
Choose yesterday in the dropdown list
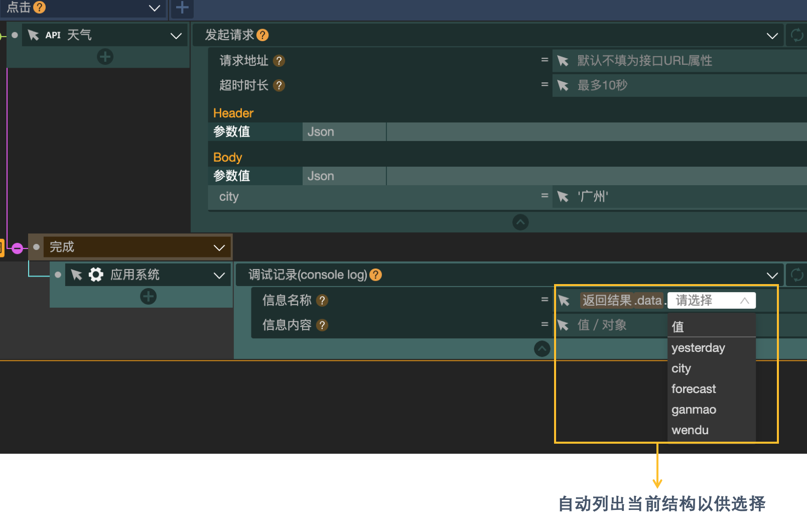[698, 348]
